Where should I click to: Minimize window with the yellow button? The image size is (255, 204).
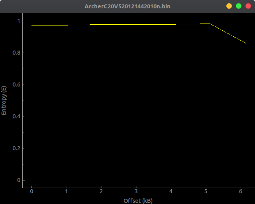pos(229,6)
